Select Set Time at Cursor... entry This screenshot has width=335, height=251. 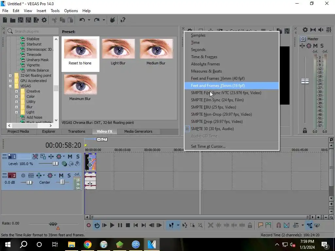point(232,146)
